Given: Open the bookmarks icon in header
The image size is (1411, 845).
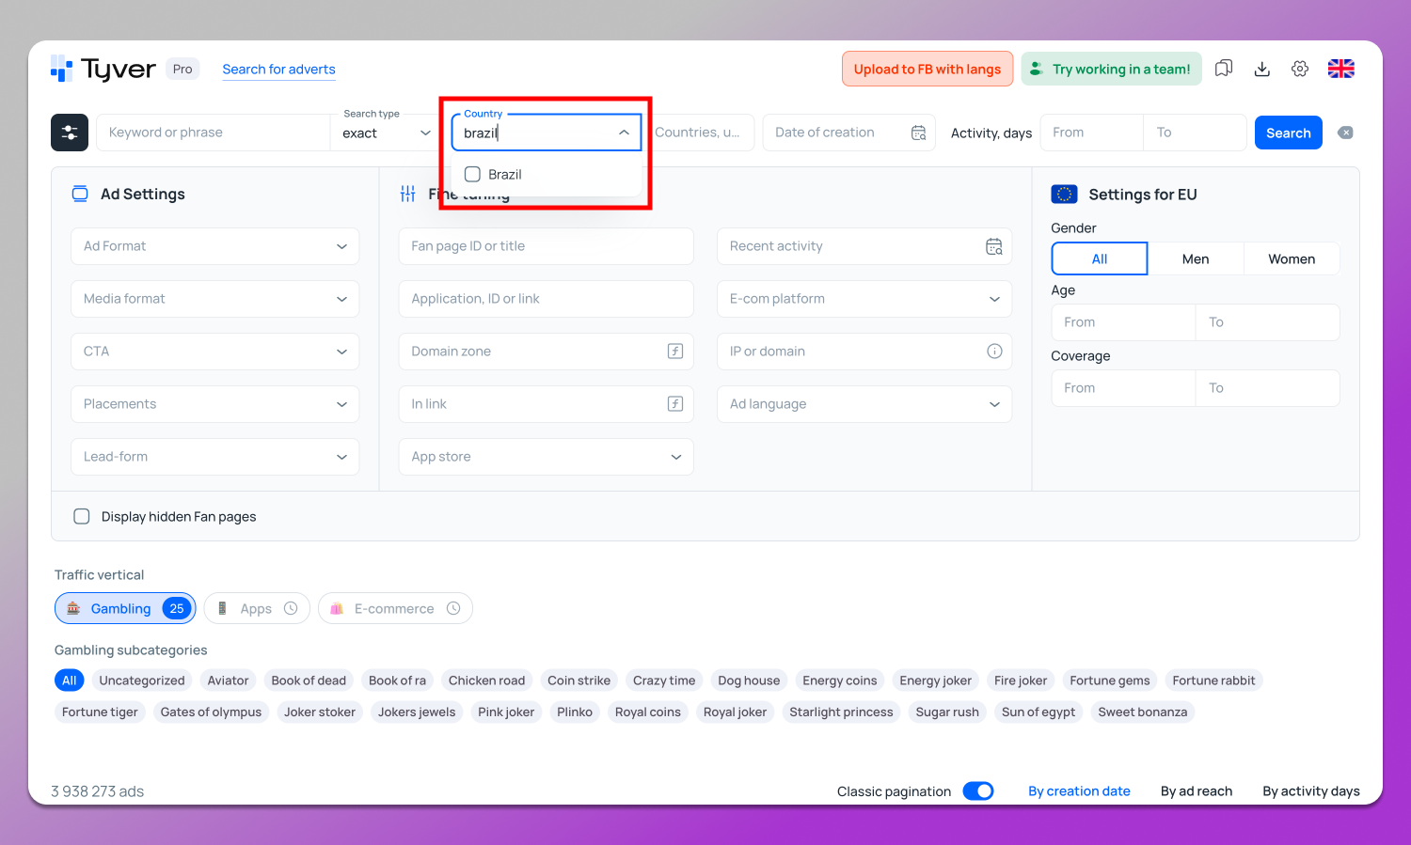Looking at the screenshot, I should point(1224,69).
